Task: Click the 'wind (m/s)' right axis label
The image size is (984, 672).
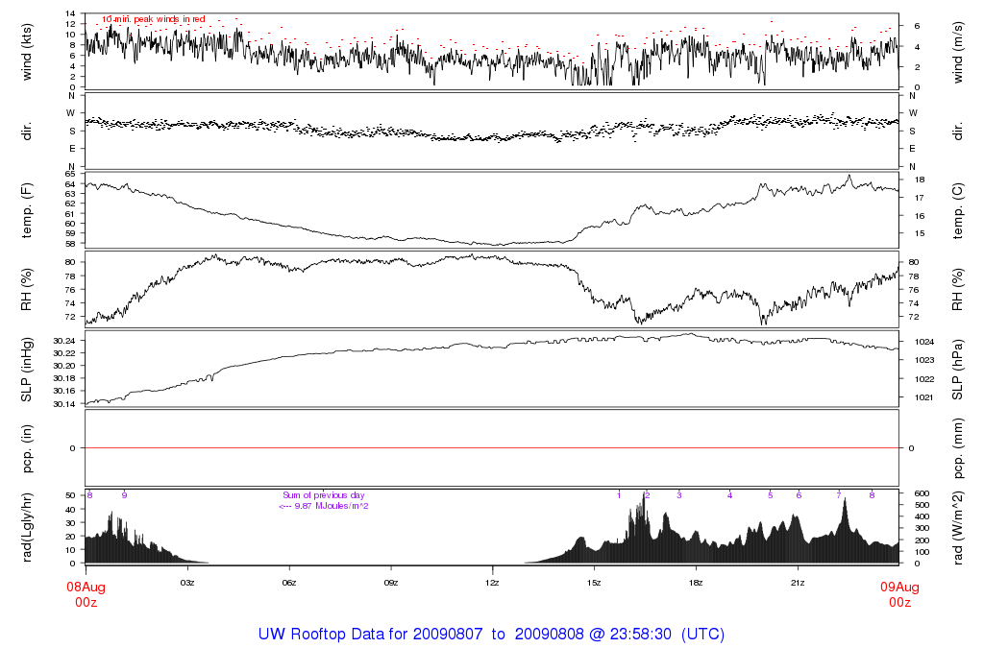Action: point(959,50)
